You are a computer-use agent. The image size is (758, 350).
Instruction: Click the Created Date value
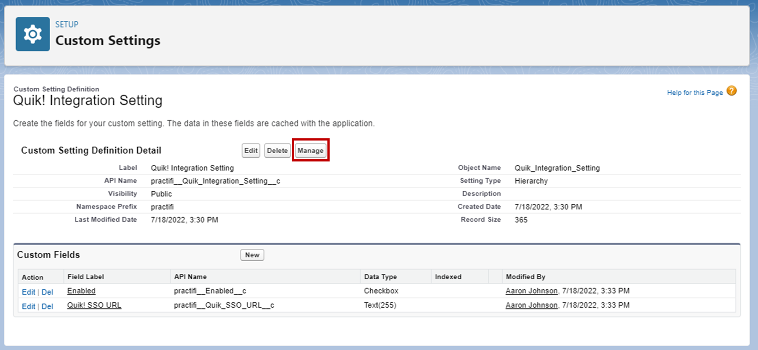coord(548,207)
